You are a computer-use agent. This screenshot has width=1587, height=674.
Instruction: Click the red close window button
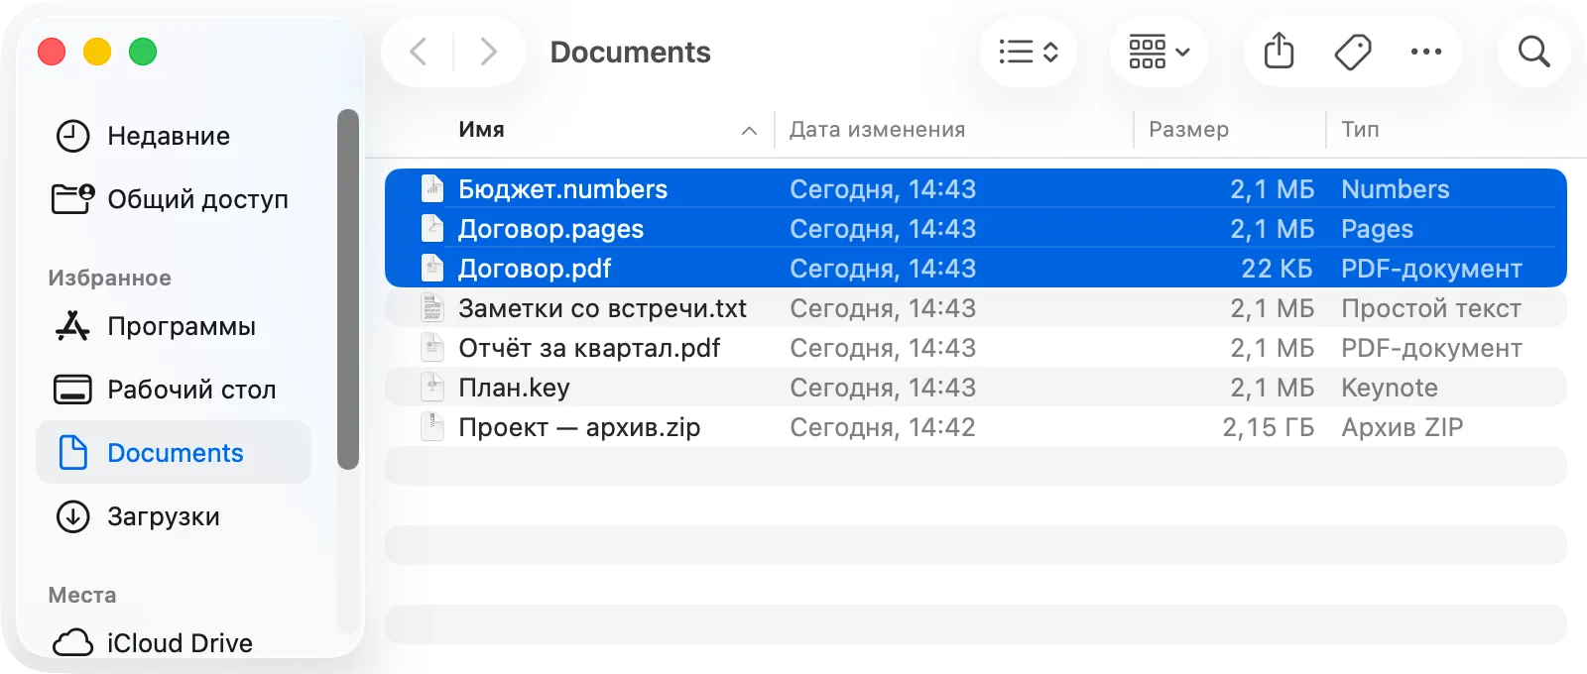(x=52, y=52)
